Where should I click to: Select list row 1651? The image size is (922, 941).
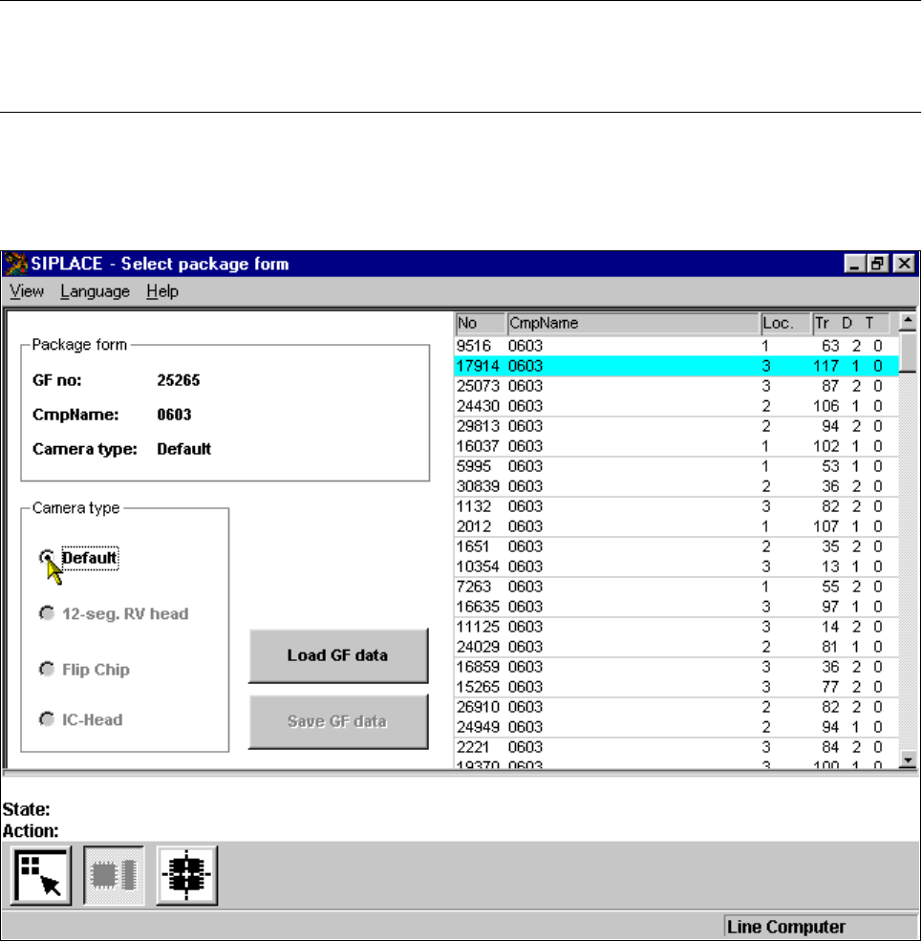pyautogui.click(x=676, y=546)
